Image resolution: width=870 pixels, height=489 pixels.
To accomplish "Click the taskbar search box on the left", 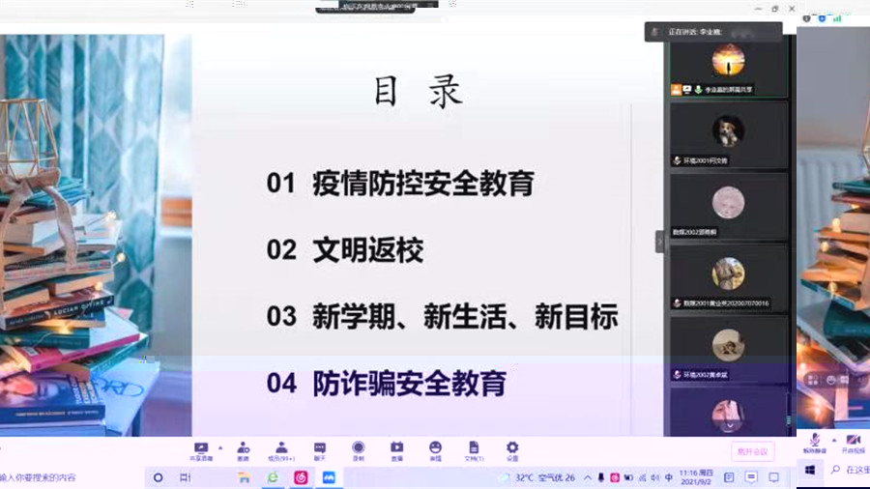I will coord(72,477).
